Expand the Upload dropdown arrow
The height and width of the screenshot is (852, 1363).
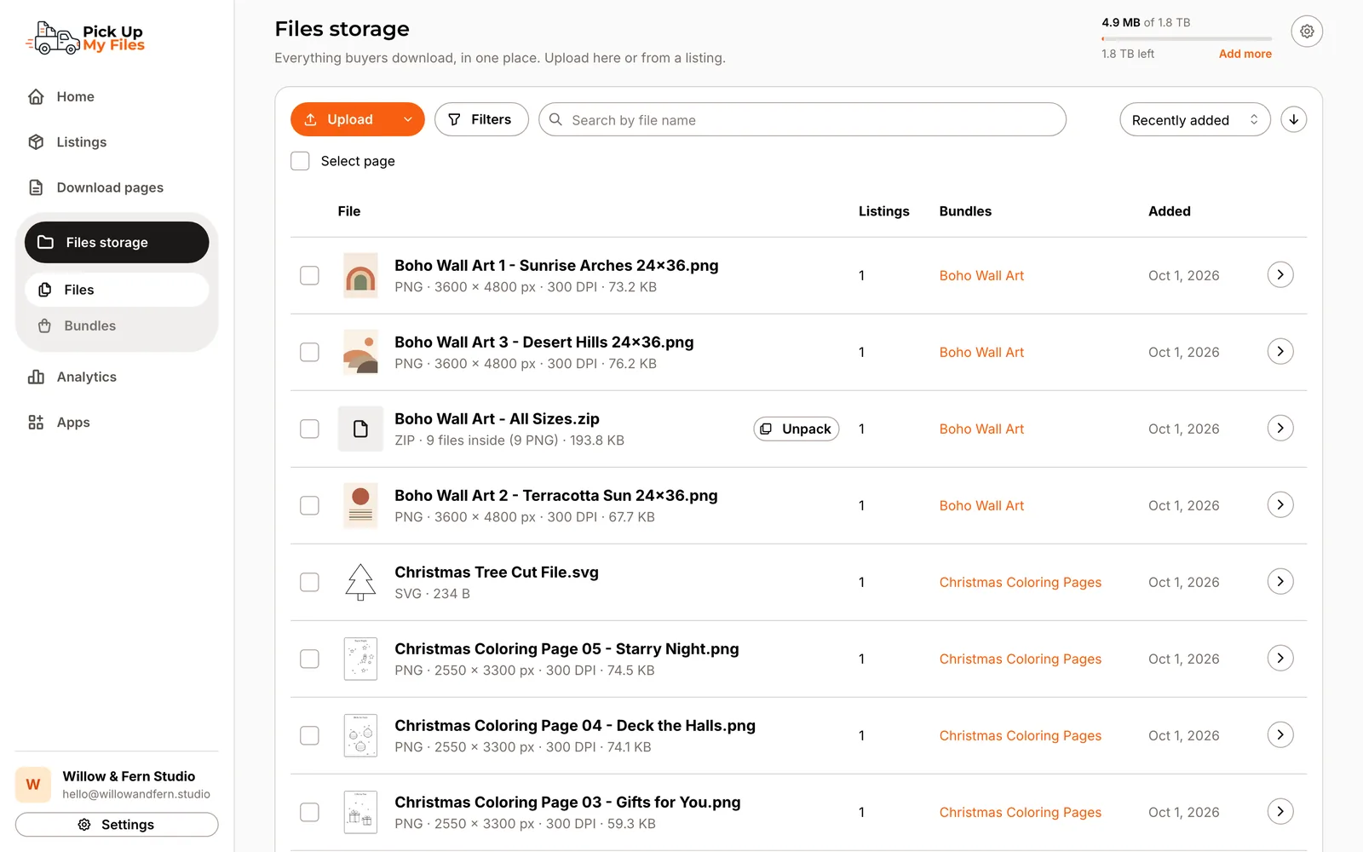click(408, 119)
